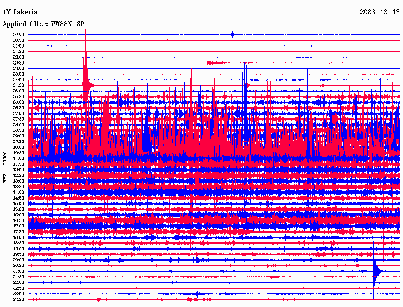Viewport: 403px width, 307px height.
Task: Select the 02:30 time label
Action: pos(18,63)
